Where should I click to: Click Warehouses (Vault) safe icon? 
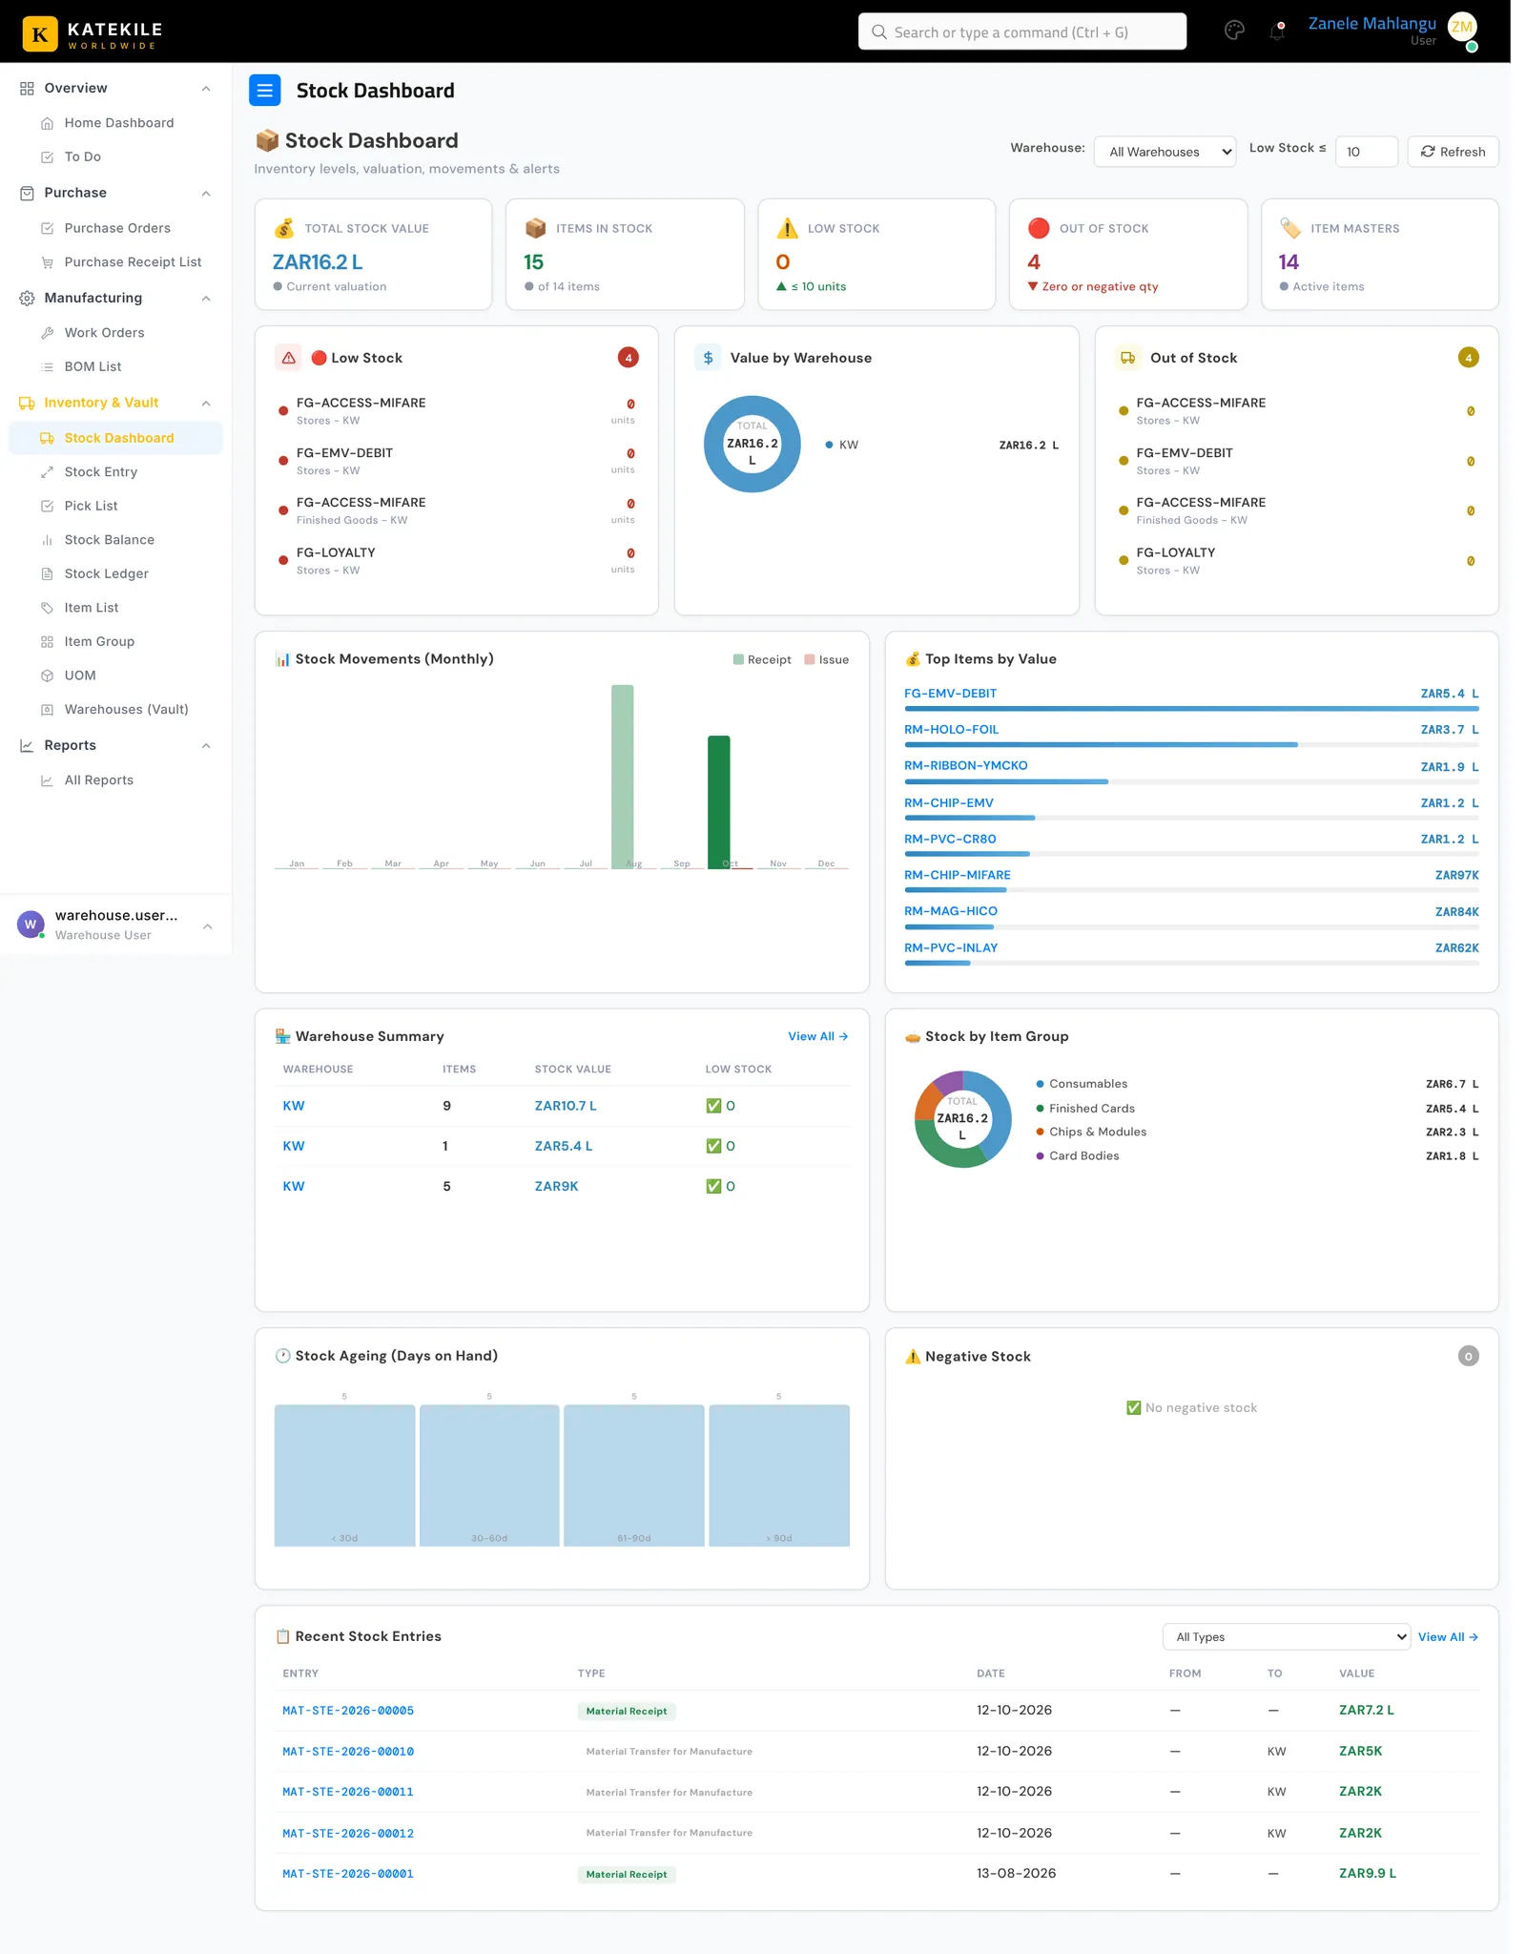point(47,709)
